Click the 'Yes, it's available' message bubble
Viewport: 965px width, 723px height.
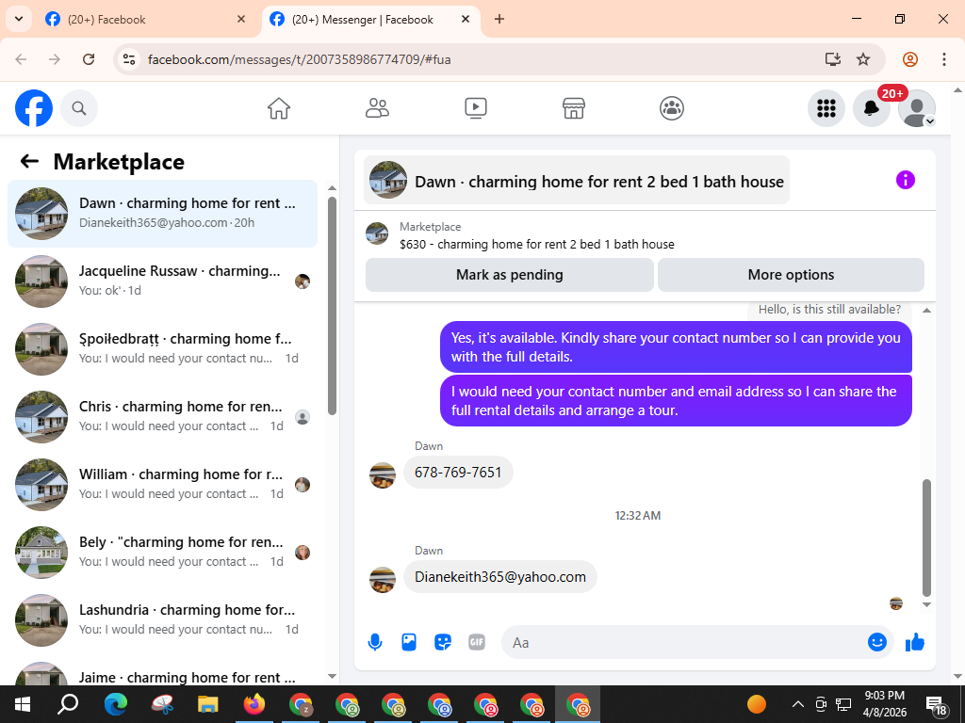click(676, 346)
